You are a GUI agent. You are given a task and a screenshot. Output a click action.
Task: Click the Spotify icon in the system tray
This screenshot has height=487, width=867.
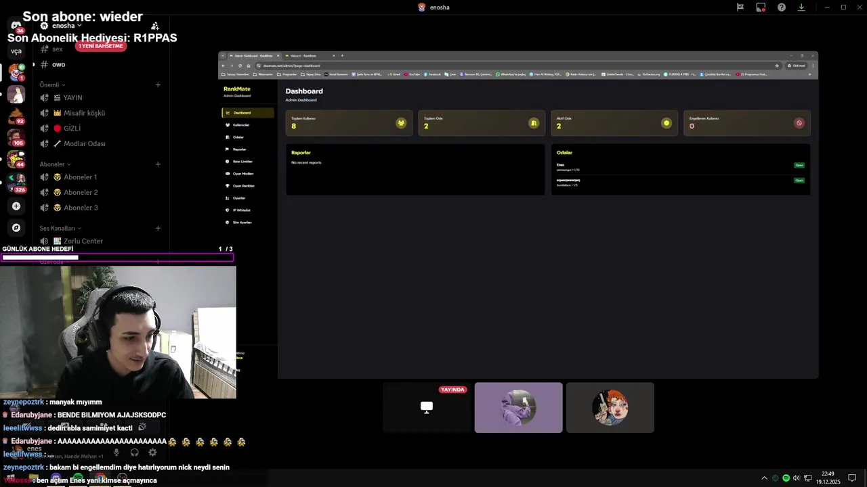point(786,478)
